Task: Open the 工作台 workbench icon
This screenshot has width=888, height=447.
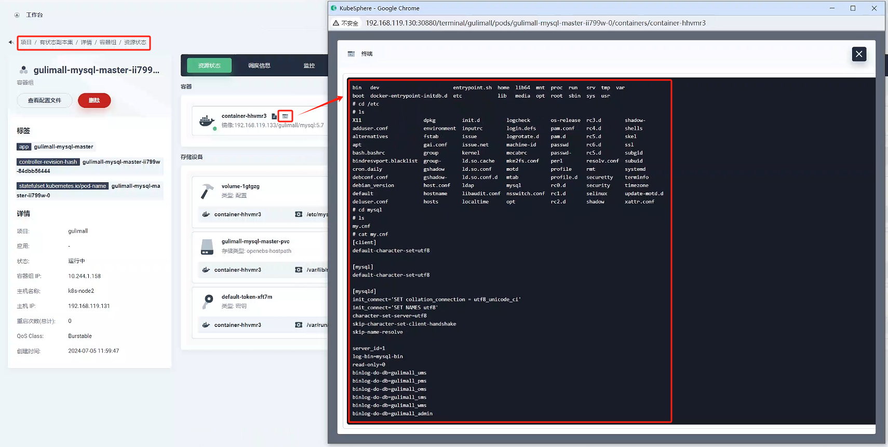Action: [17, 15]
